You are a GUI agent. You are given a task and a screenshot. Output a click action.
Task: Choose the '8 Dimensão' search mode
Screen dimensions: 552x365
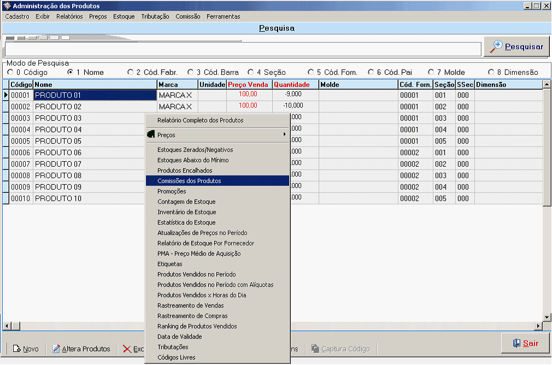pyautogui.click(x=491, y=72)
